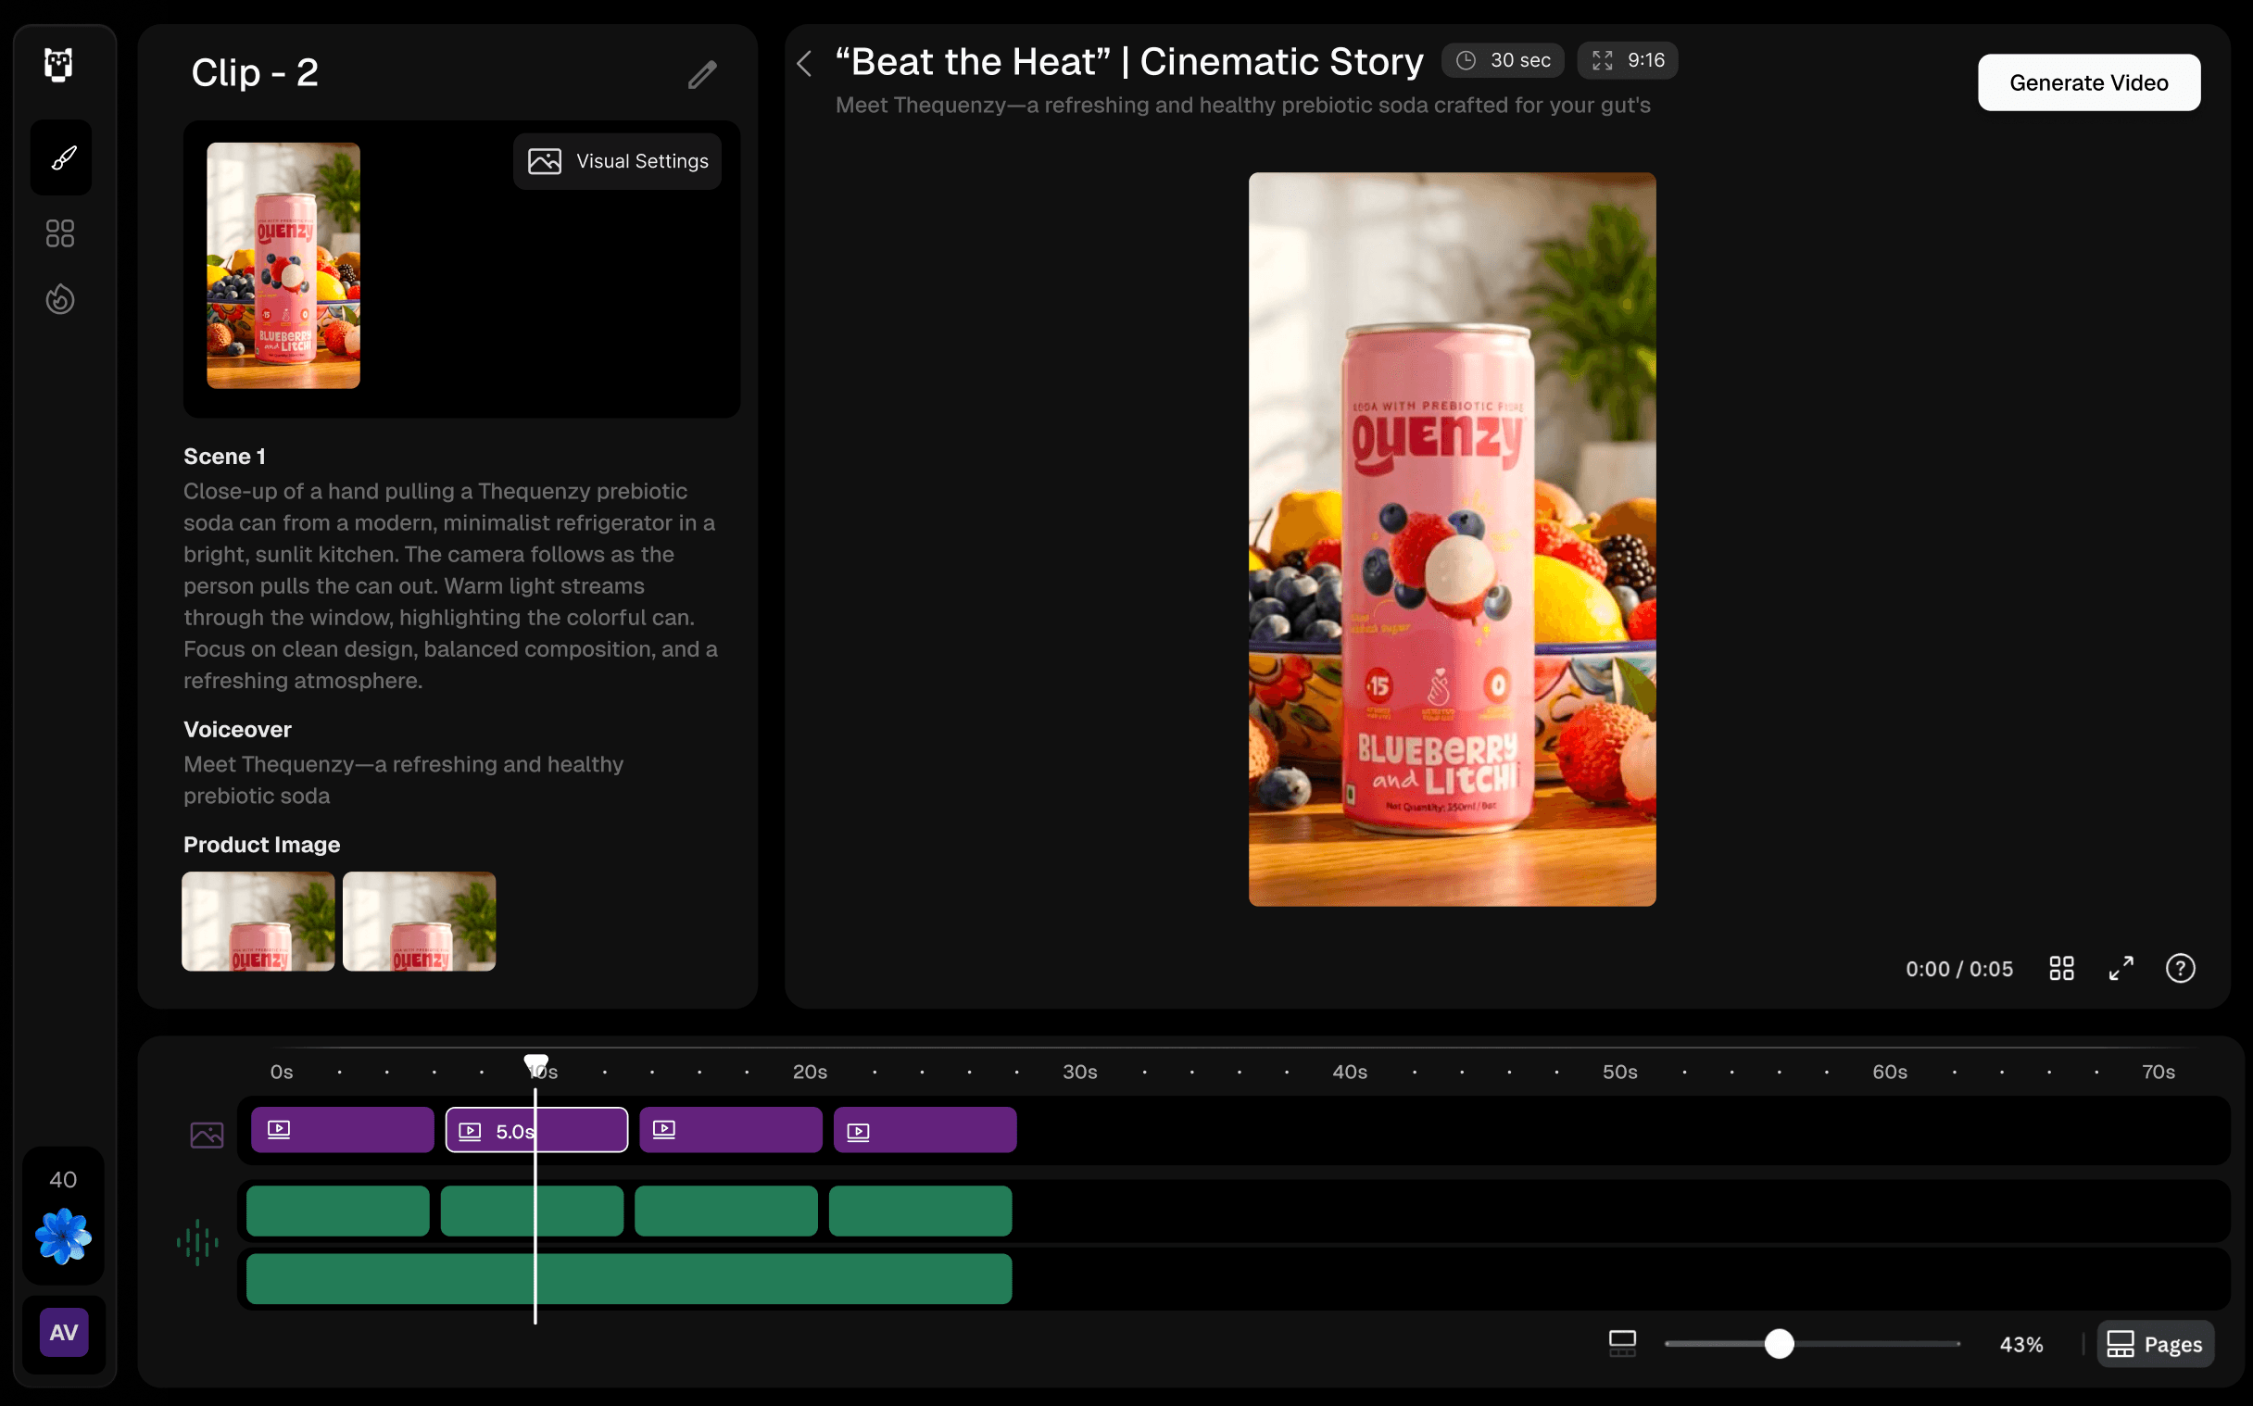The image size is (2253, 1406).
Task: Select the brush tool in left sidebar
Action: point(61,158)
